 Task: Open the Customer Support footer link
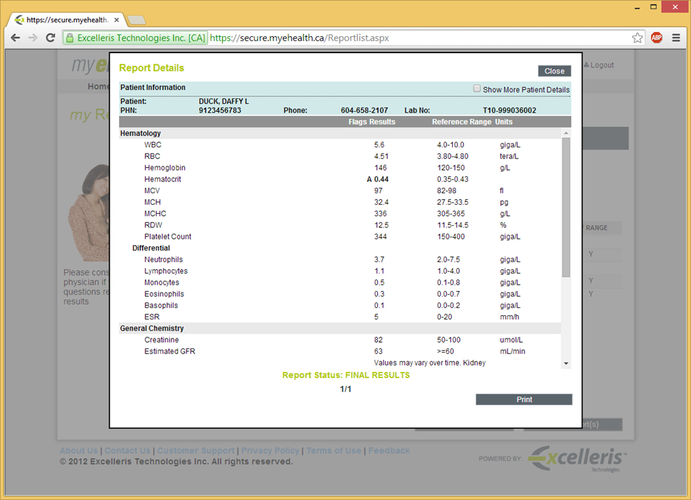pyautogui.click(x=196, y=450)
